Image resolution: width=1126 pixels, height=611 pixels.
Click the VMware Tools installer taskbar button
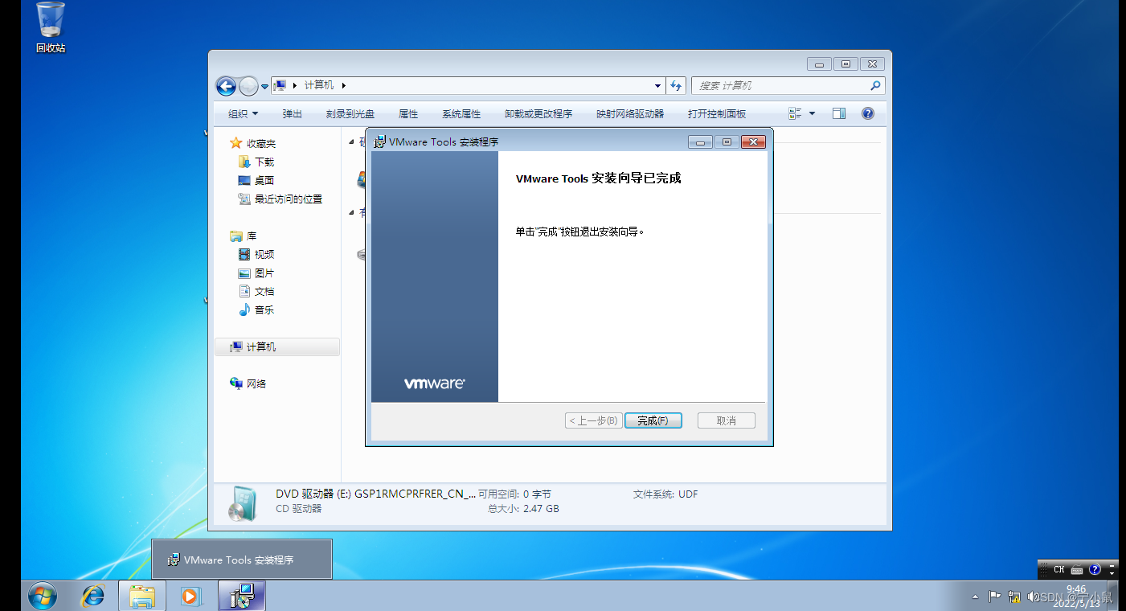click(x=241, y=596)
